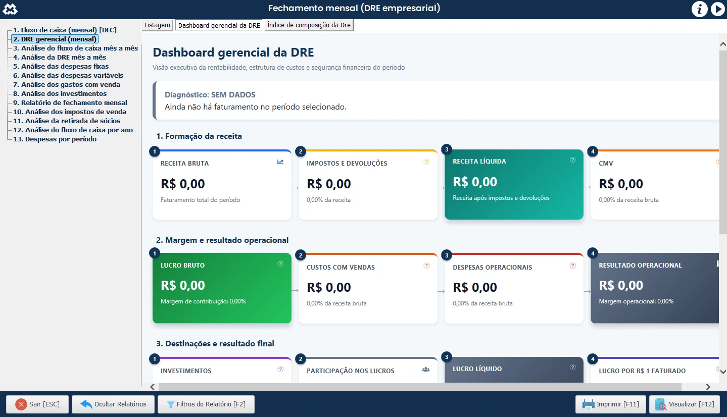Open Análise das despesas fixas report
The height and width of the screenshot is (417, 727).
click(x=61, y=67)
